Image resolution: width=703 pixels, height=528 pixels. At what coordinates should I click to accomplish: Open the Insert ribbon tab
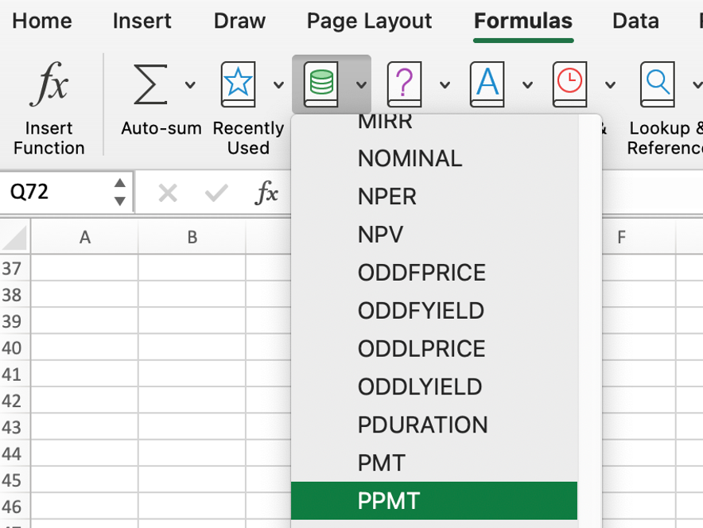coord(142,21)
